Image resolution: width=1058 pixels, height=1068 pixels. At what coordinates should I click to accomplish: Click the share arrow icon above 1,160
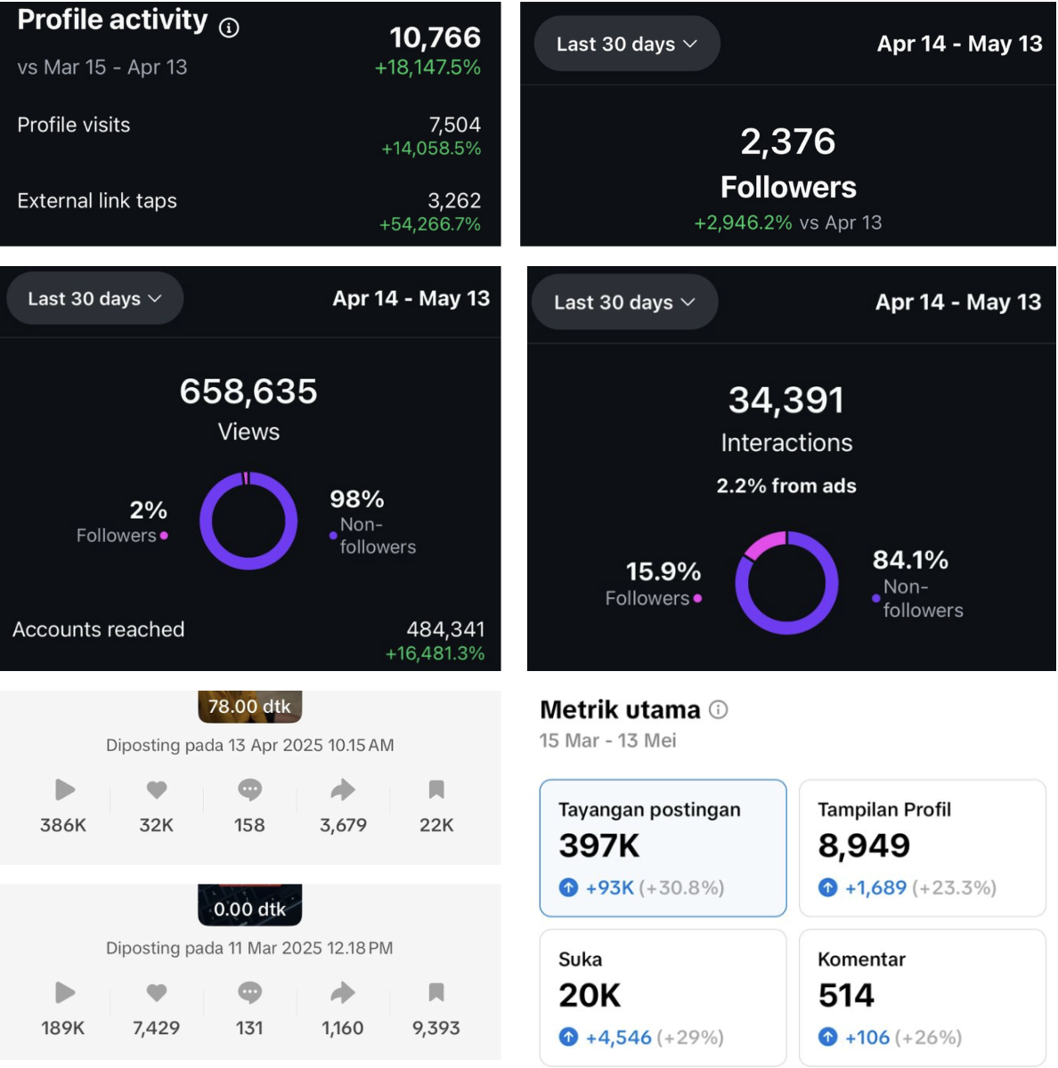[x=343, y=992]
